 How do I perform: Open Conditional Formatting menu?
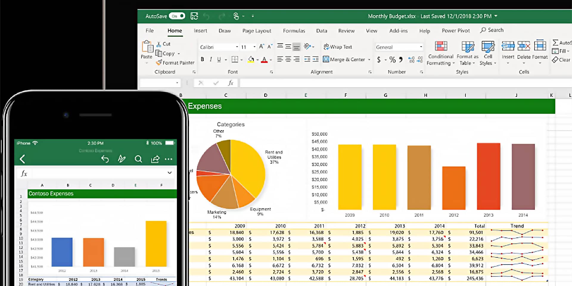coord(441,53)
